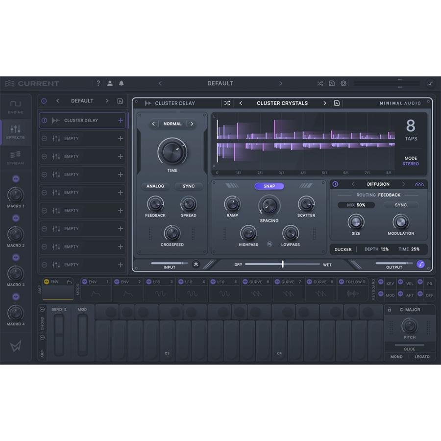441x441 pixels.
Task: Toggle the effects chain power button
Action: pyautogui.click(x=44, y=101)
